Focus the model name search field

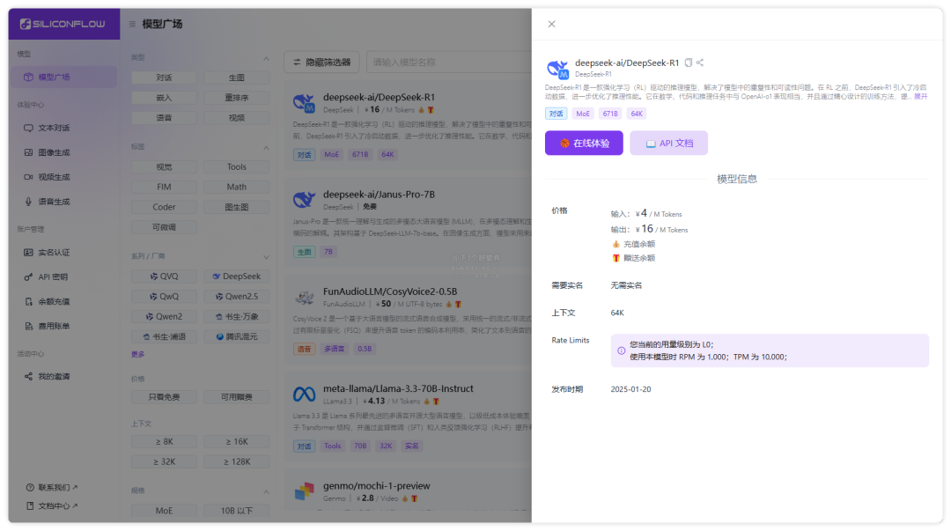[x=449, y=63]
